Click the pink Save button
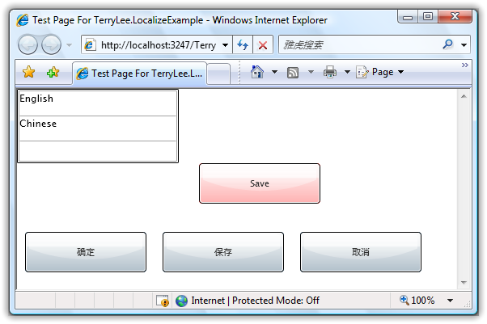487x324 pixels. (259, 183)
